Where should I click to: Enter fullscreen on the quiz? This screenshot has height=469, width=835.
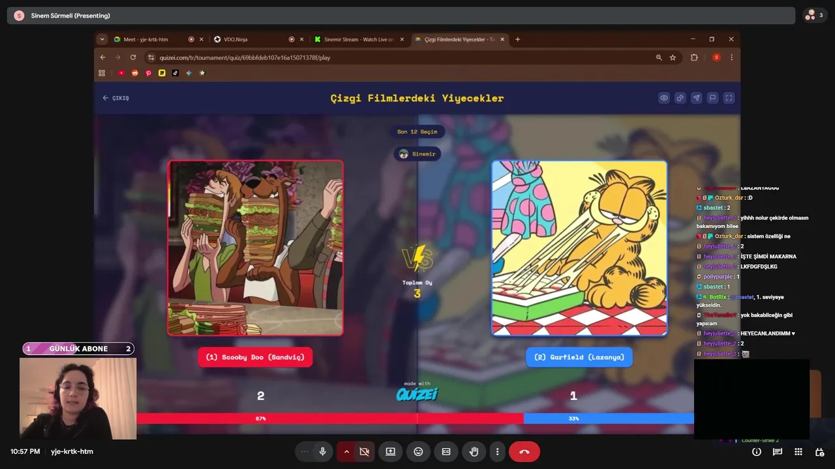[x=729, y=98]
